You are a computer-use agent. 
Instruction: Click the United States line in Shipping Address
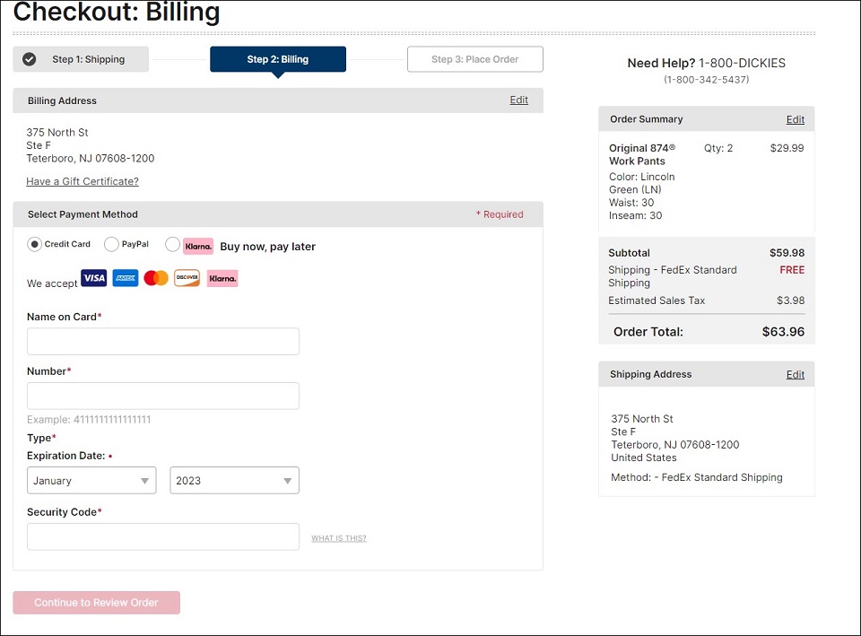coord(644,457)
